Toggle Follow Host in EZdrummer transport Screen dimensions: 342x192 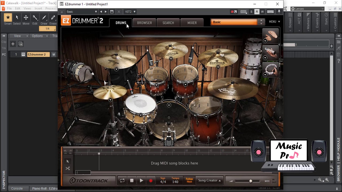click(x=189, y=181)
